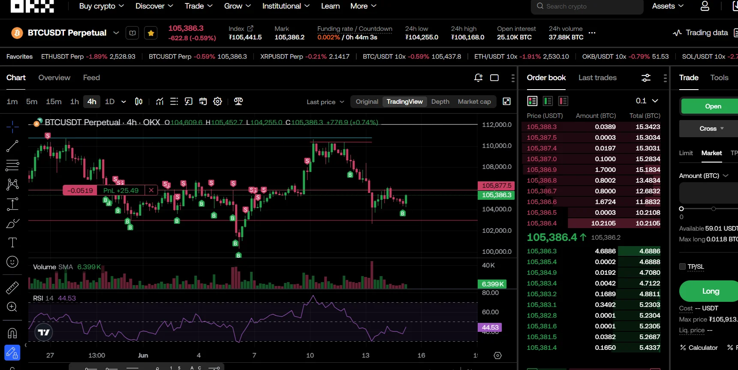Switch to the Tools tab
738x370 pixels.
pyautogui.click(x=719, y=78)
